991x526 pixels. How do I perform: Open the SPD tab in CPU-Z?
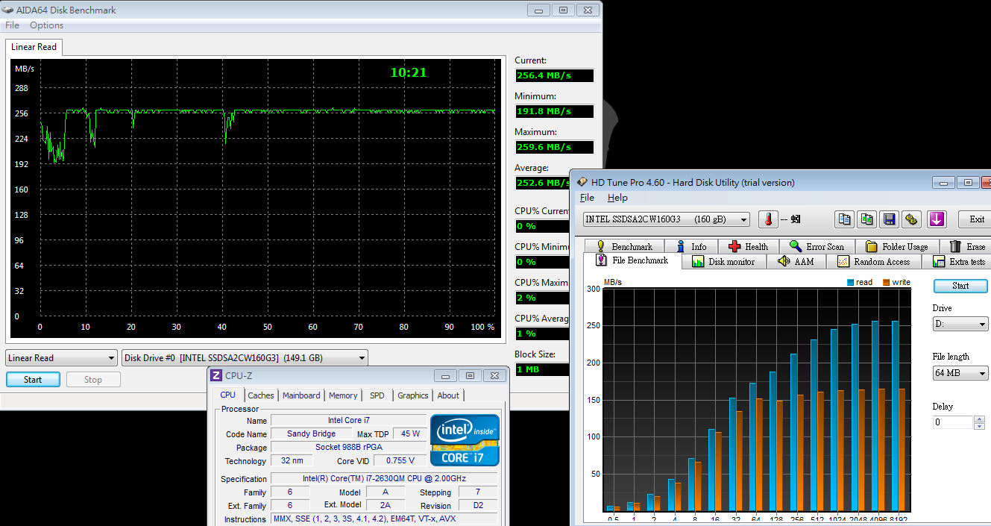point(377,395)
